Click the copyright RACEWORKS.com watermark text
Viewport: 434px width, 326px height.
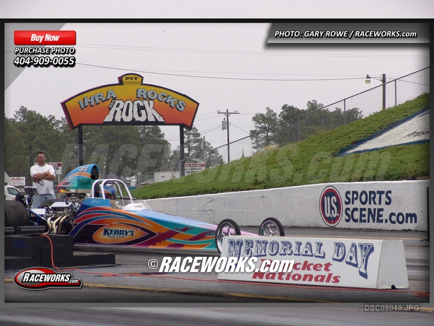221,264
